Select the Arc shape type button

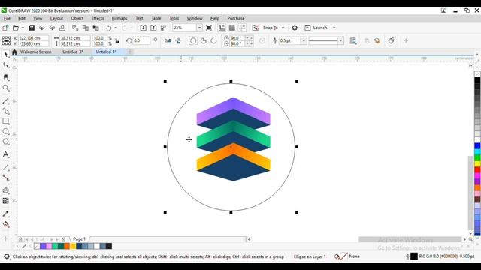click(213, 40)
